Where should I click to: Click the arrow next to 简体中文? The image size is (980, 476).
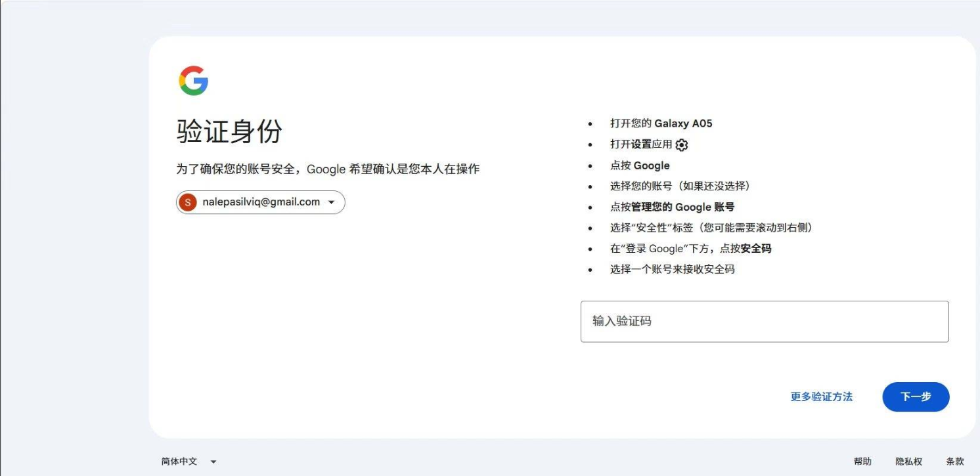(213, 462)
